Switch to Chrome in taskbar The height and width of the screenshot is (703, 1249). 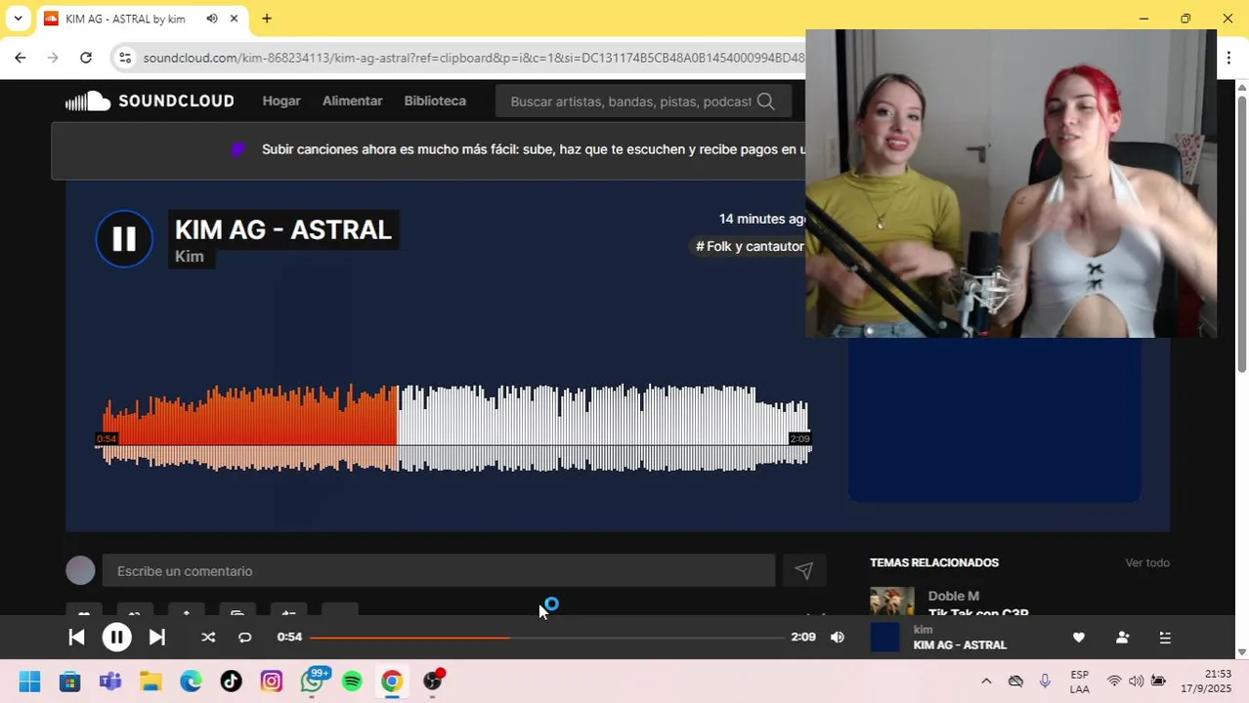[x=392, y=682]
